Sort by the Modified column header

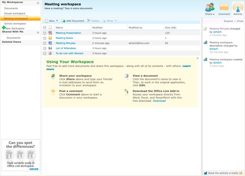pyautogui.click(x=97, y=27)
